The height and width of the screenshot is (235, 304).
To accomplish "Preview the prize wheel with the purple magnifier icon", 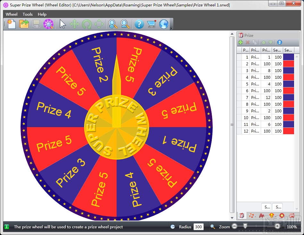I will (48, 24).
